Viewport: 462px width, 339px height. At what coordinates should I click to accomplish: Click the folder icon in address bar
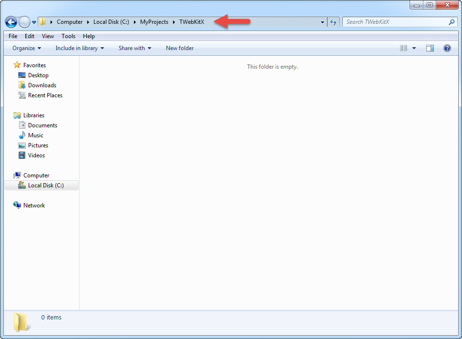43,22
